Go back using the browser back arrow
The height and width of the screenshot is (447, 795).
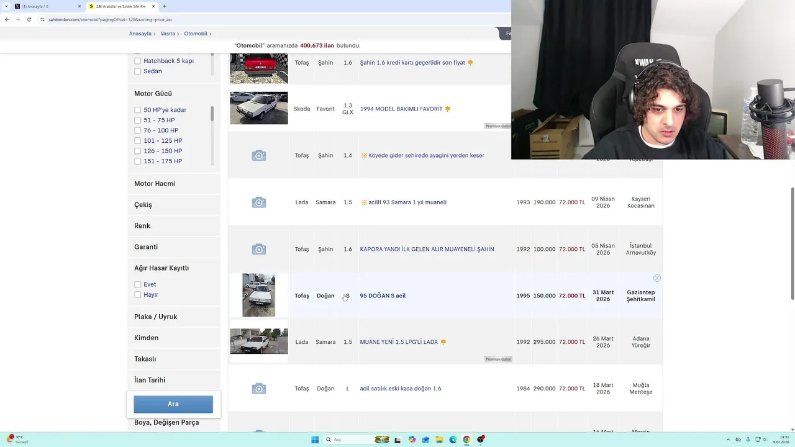[7, 19]
